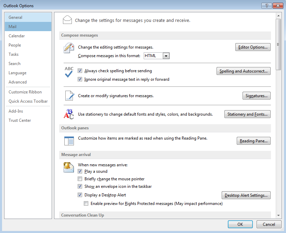The width and height of the screenshot is (286, 233).
Task: Open Desktop Alert Settings
Action: (246, 195)
